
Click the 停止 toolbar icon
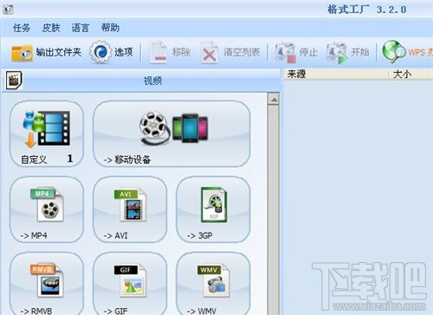click(x=285, y=53)
